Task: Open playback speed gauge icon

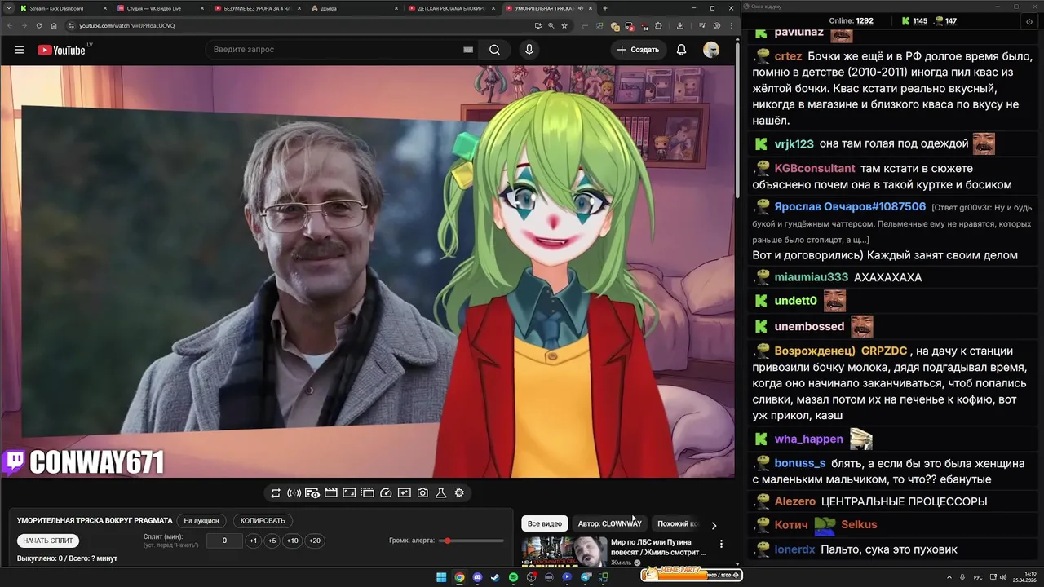Action: [x=387, y=492]
